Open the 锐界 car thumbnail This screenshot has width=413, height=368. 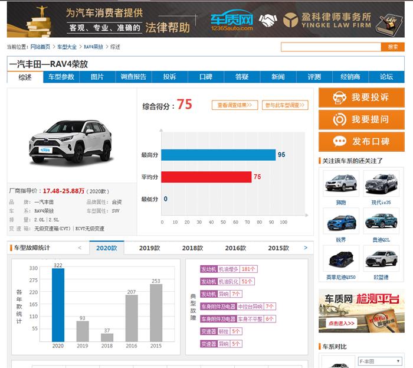pyautogui.click(x=341, y=221)
